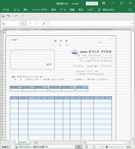Expand the formula bar chevron
135x149 pixels.
pyautogui.click(x=132, y=23)
